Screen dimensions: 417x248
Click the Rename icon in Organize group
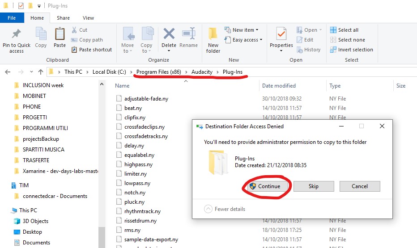tap(188, 34)
